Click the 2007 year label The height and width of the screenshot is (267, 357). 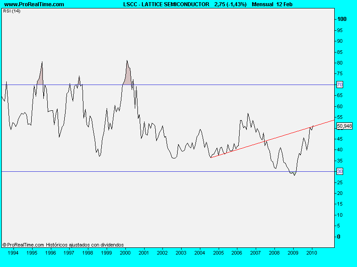(x=256, y=253)
